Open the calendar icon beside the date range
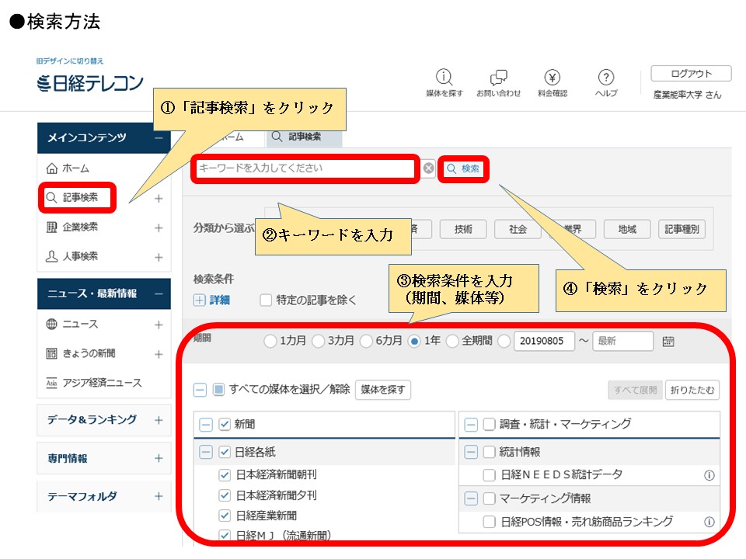The width and height of the screenshot is (746, 559). coord(668,341)
